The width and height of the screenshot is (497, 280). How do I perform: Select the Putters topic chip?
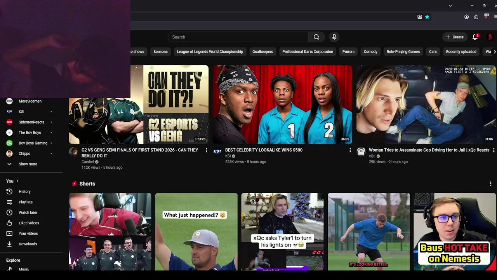click(348, 52)
